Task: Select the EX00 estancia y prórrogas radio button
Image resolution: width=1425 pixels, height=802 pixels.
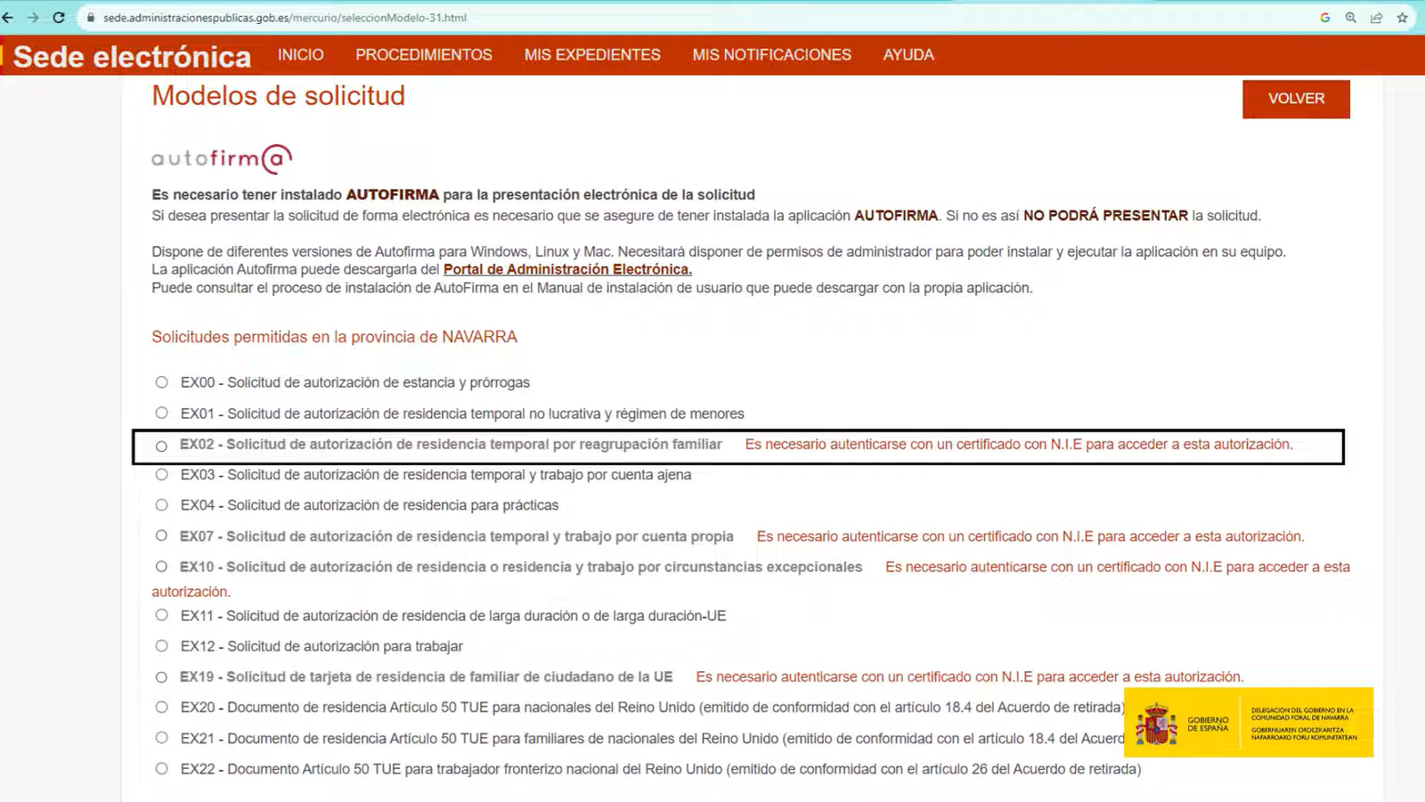Action: (161, 382)
